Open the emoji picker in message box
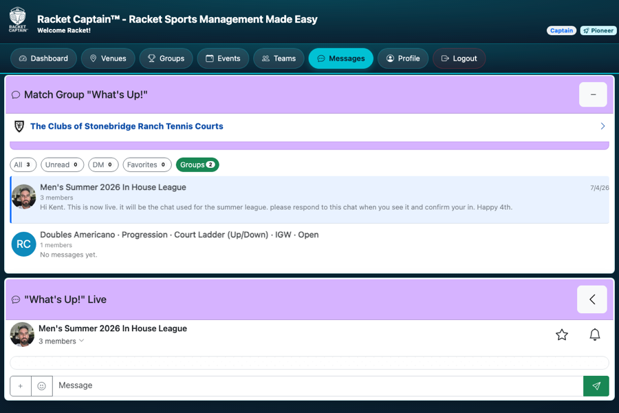 41,385
